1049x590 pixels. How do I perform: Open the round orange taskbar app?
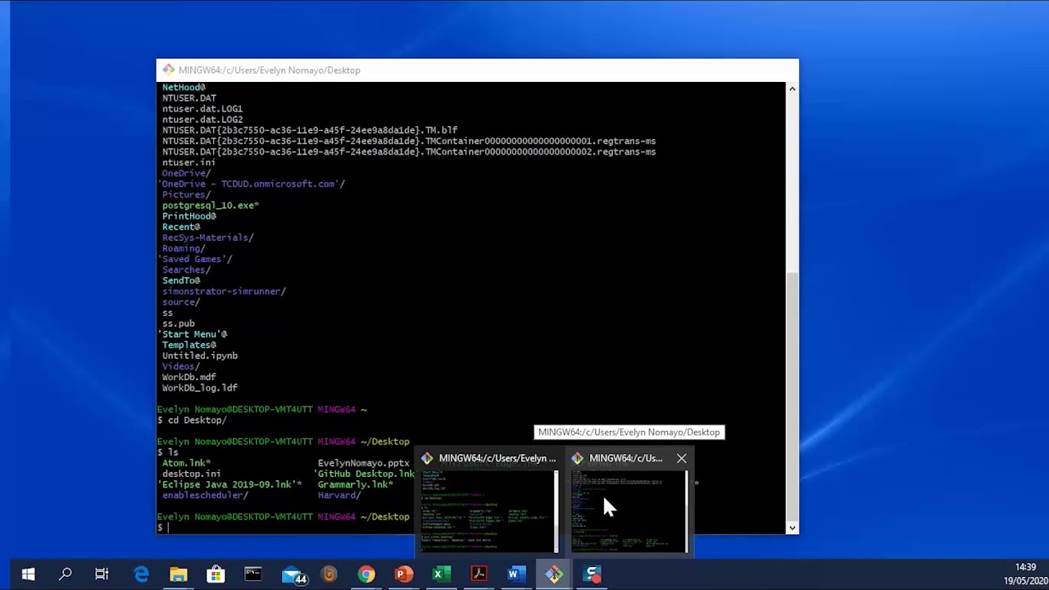pos(329,574)
